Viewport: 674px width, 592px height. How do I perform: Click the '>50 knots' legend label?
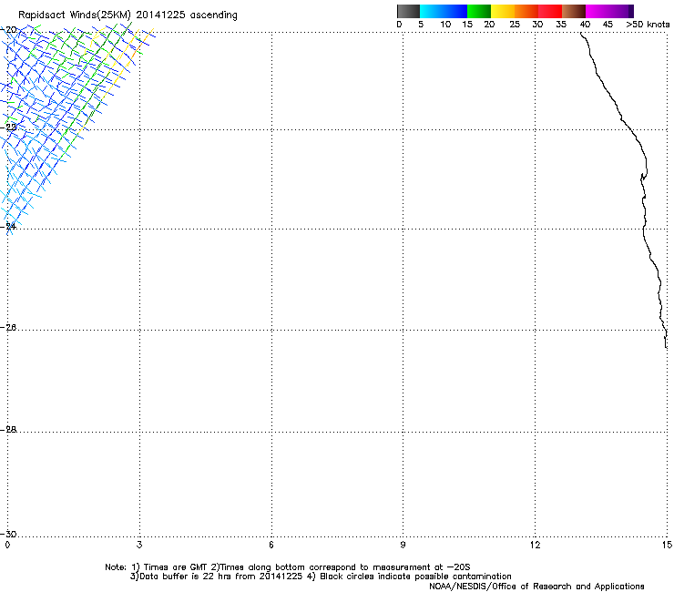point(648,25)
